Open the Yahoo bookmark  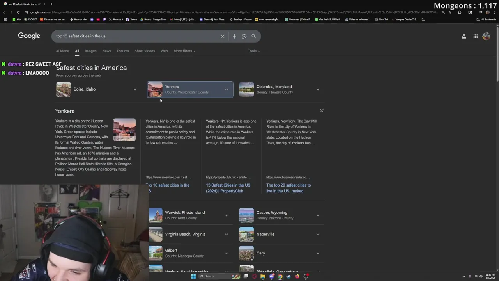tap(132, 20)
